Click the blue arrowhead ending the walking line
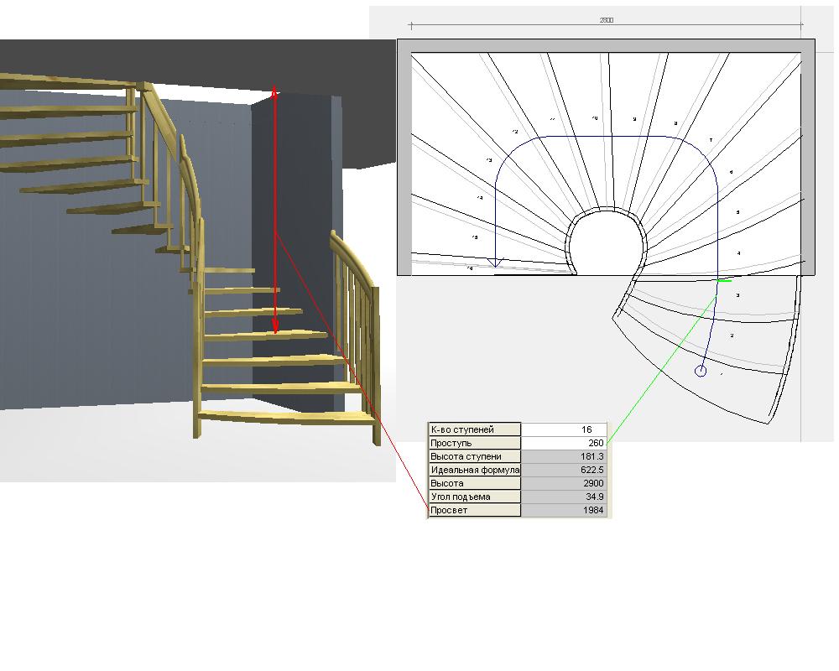 point(495,263)
